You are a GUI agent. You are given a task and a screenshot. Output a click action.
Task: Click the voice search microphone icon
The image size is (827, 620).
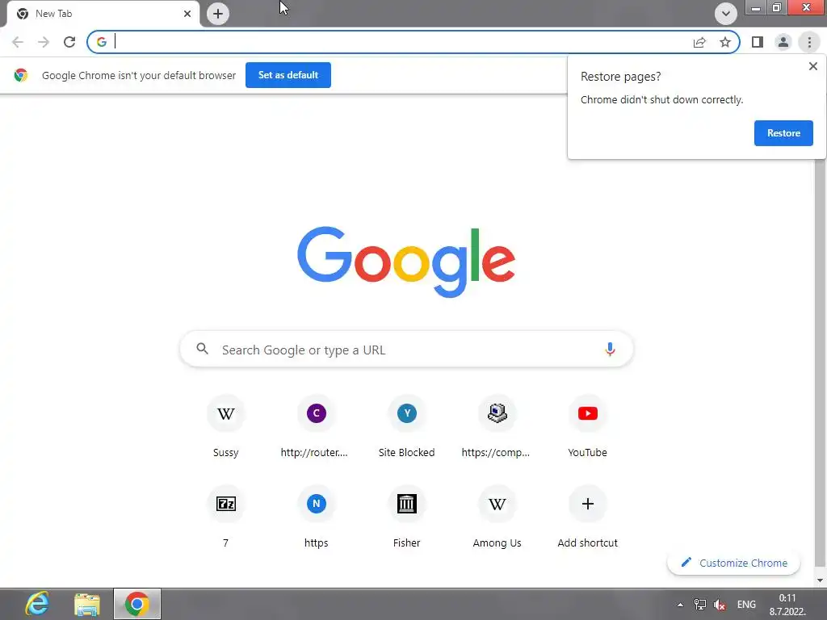[x=610, y=349]
